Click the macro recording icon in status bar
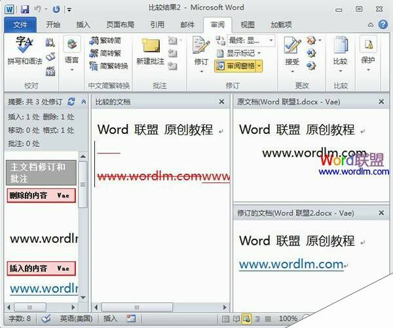Viewport: 393px width, 328px height. 131,319
